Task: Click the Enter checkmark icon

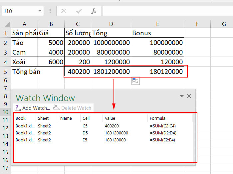Action: (x=79, y=11)
